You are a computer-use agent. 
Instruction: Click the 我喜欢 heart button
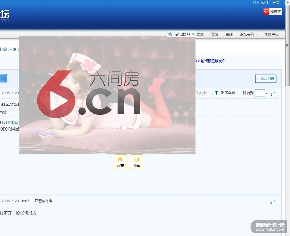coord(272,12)
